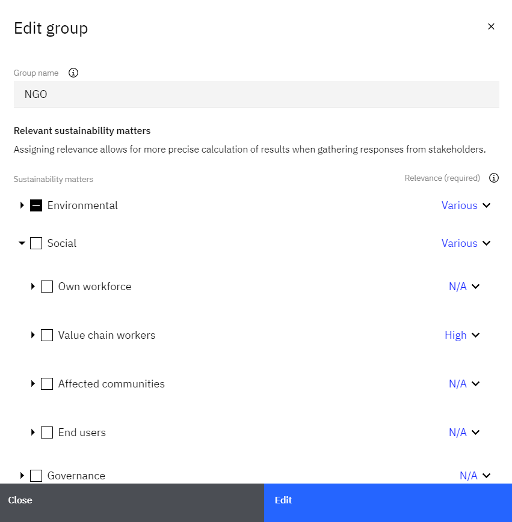Image resolution: width=512 pixels, height=522 pixels.
Task: Select the End users label
Action: 82,432
